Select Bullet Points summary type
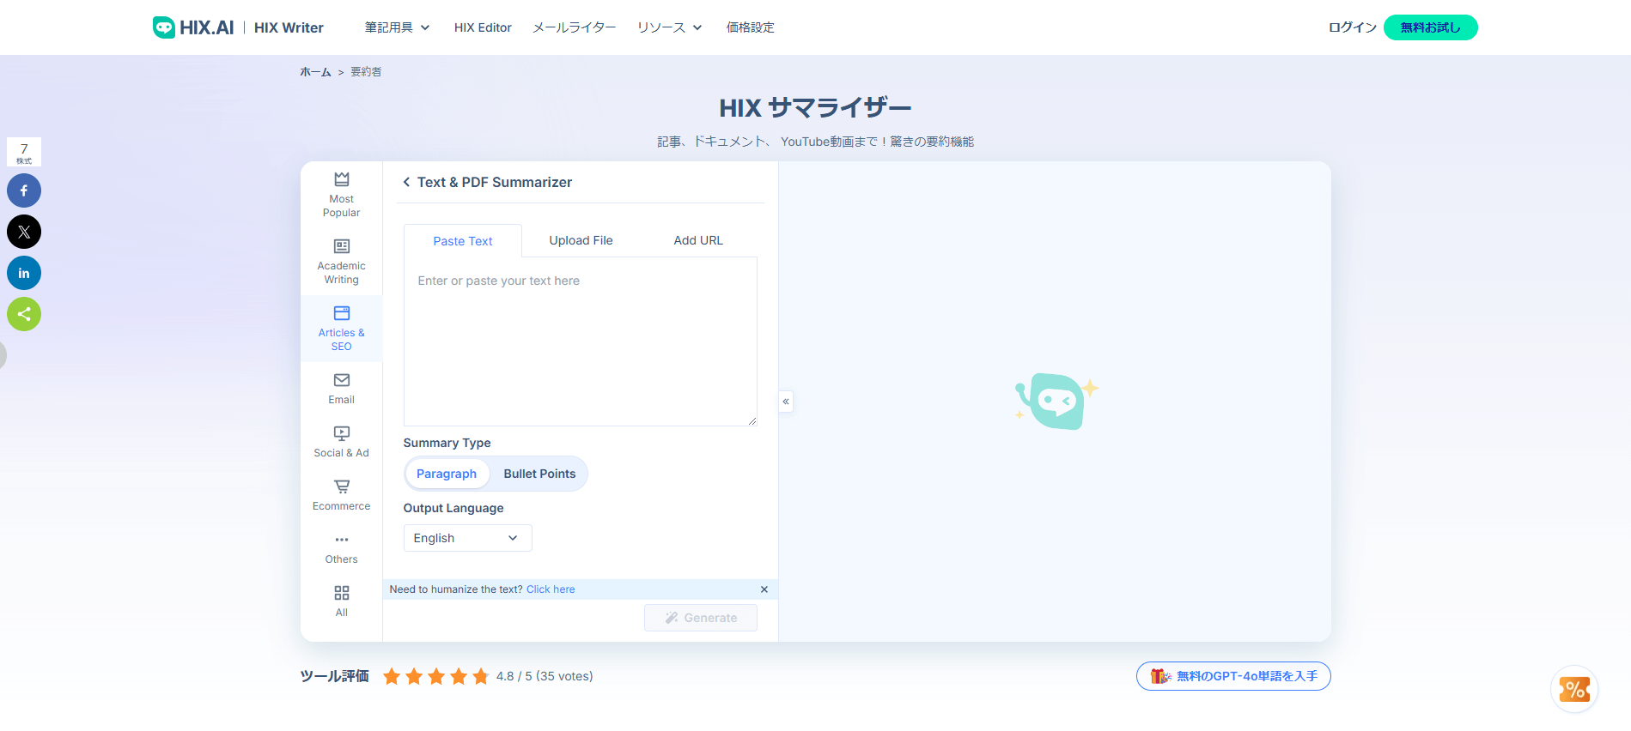 539,474
